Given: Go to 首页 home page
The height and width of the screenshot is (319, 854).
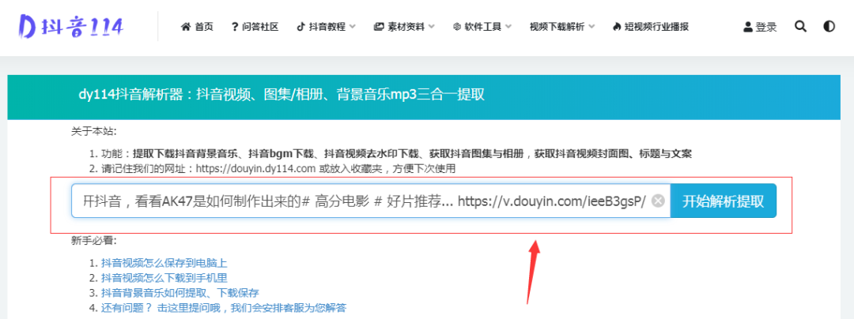Looking at the screenshot, I should tap(203, 27).
